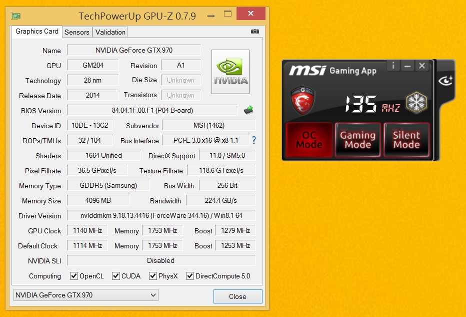Toggle the DirectCompute 5.0 checkbox

pyautogui.click(x=190, y=276)
